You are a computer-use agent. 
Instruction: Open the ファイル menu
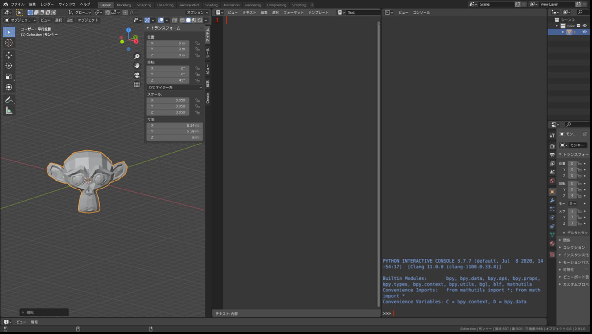coord(18,4)
